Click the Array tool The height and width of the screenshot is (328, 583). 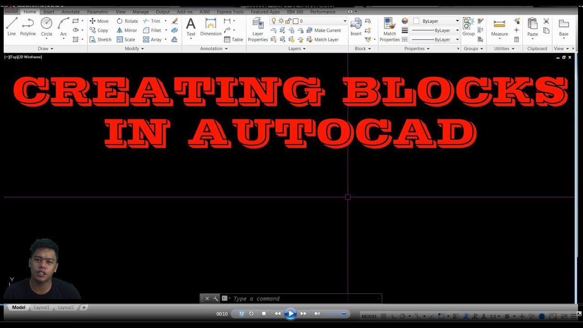click(152, 40)
